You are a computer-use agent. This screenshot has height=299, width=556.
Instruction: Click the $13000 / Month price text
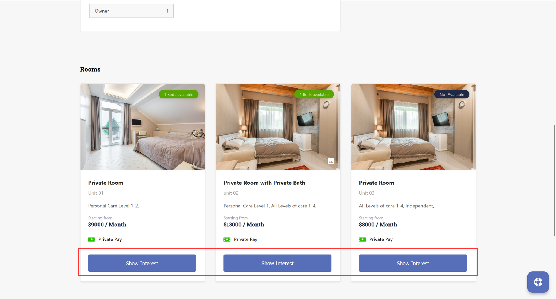pyautogui.click(x=244, y=225)
